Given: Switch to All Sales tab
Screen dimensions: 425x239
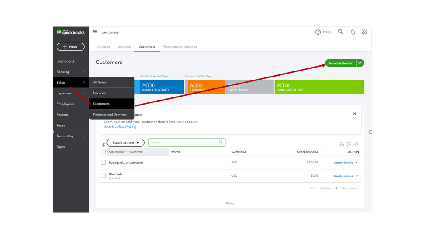Looking at the screenshot, I should (x=103, y=47).
